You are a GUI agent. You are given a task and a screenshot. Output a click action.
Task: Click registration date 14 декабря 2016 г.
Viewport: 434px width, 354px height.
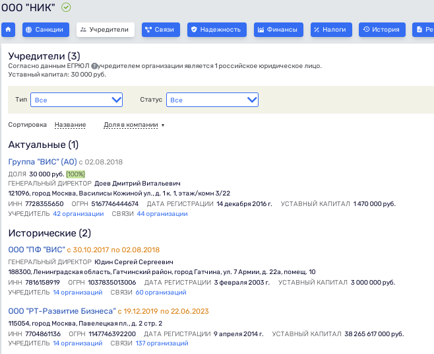coord(245,204)
